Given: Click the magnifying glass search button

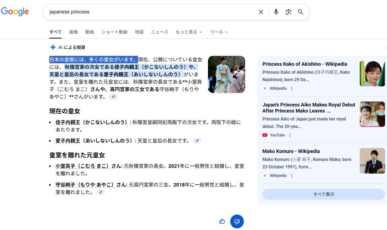Looking at the screenshot, I should tap(301, 12).
